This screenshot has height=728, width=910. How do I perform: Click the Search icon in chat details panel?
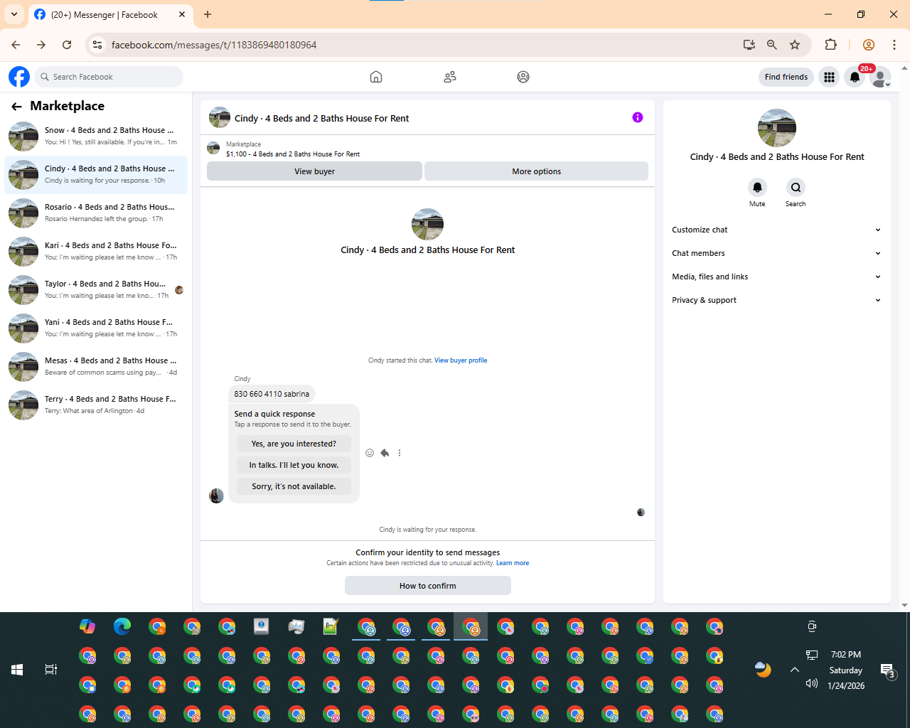tap(796, 188)
